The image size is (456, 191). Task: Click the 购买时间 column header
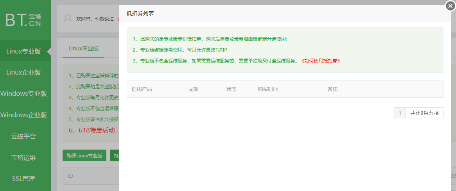click(268, 89)
